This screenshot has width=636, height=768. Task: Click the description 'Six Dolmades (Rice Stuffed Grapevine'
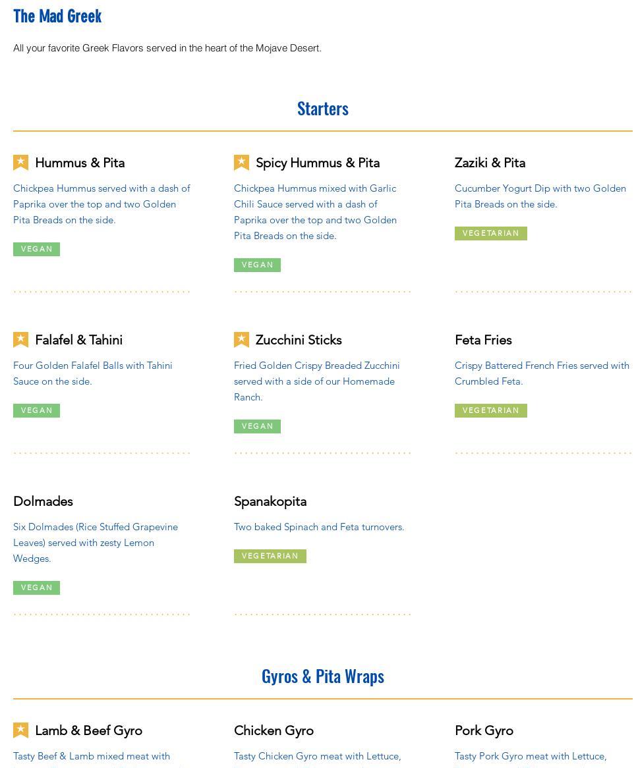click(96, 527)
